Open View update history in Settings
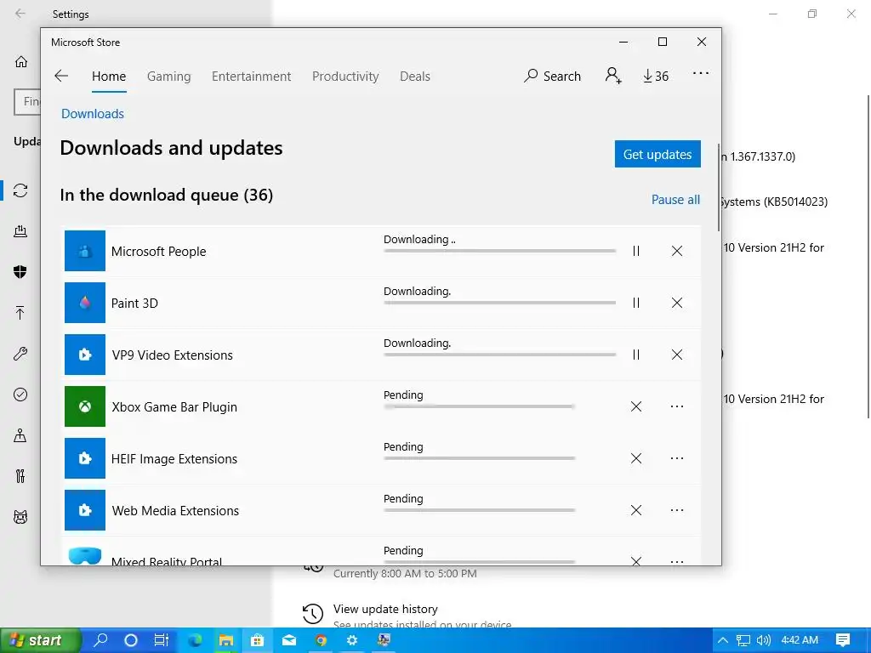This screenshot has width=871, height=653. [x=385, y=609]
